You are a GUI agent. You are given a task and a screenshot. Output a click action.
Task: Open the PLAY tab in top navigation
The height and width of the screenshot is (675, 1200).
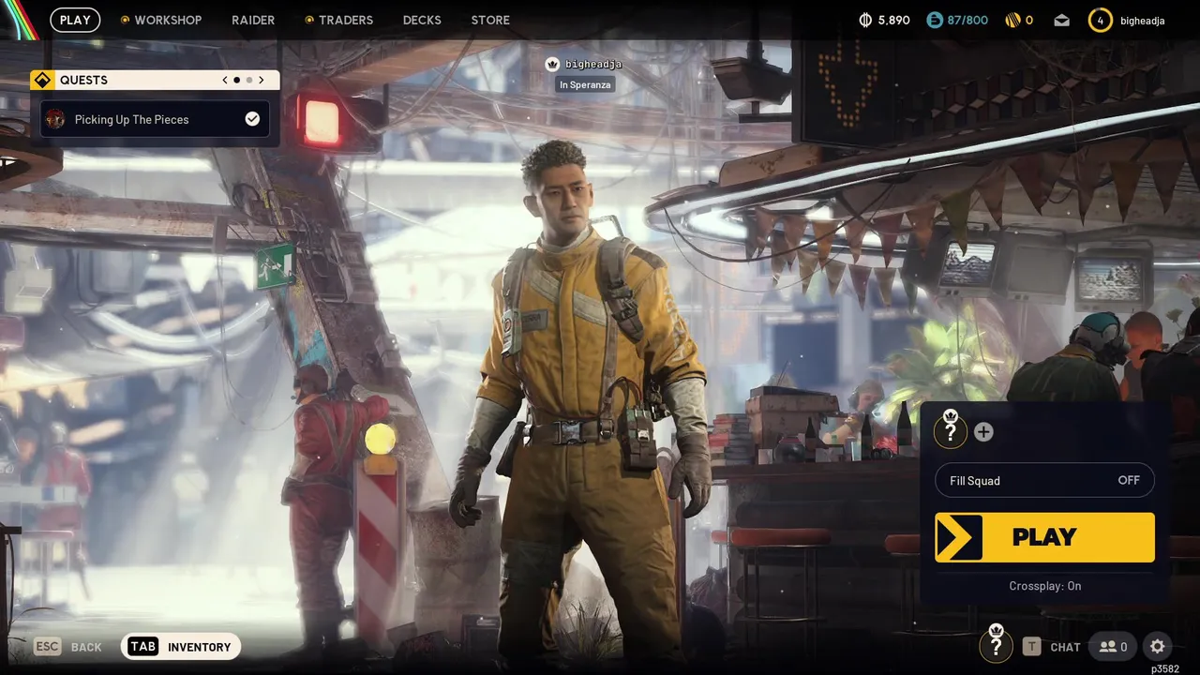[x=75, y=20]
